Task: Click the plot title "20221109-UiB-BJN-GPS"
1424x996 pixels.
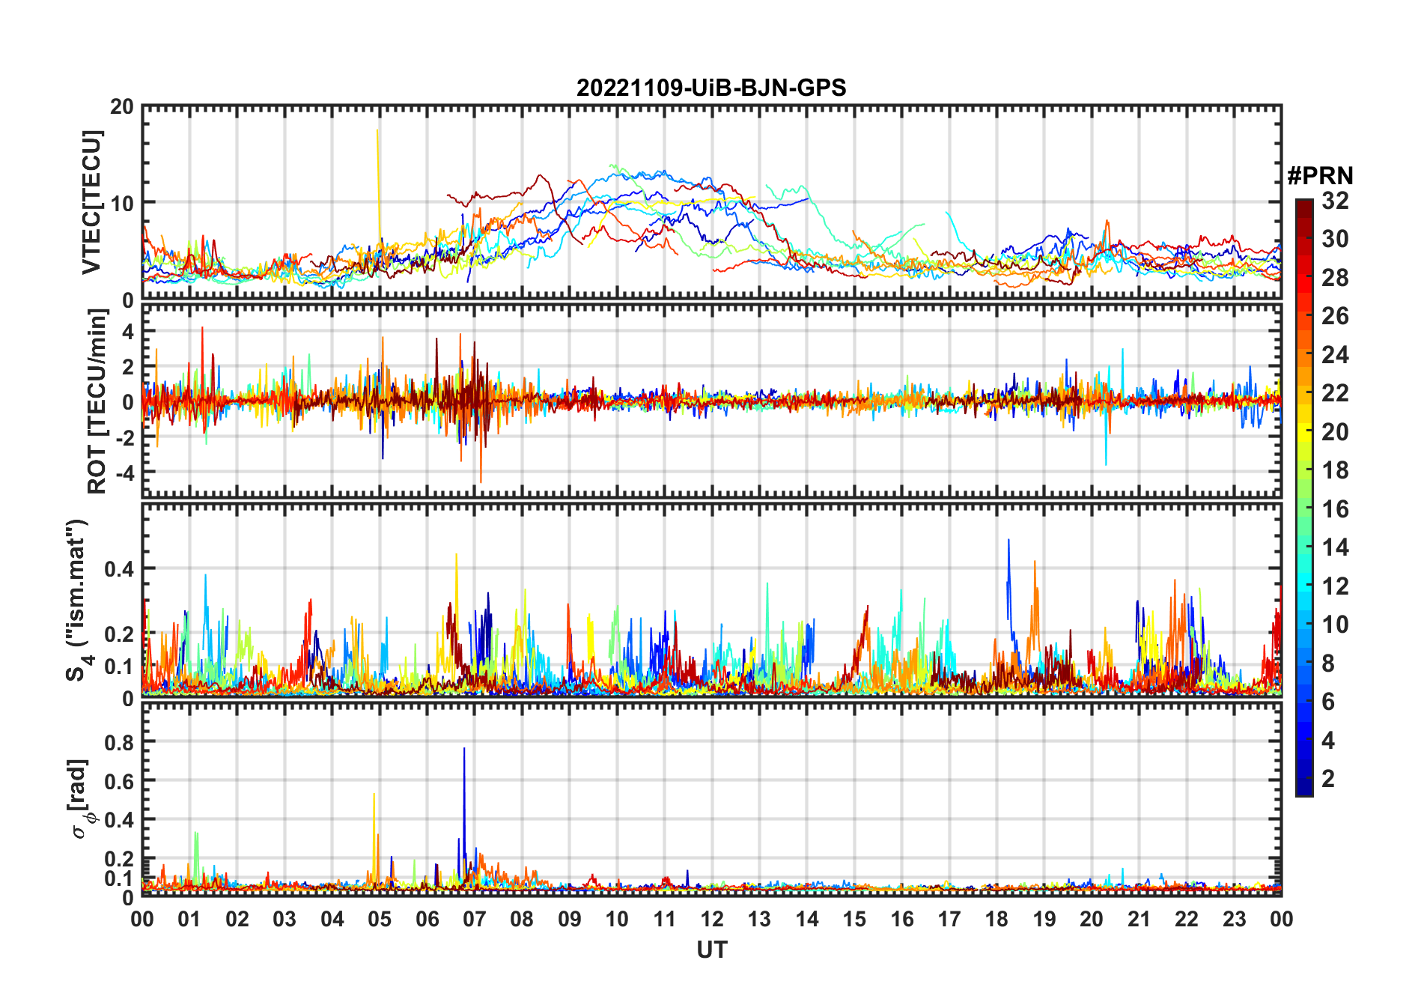Action: [711, 88]
